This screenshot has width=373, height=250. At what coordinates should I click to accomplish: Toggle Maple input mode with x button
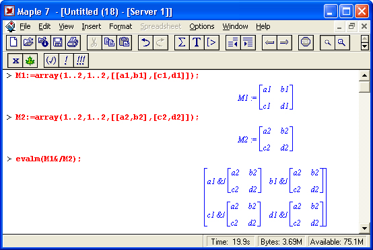click(x=15, y=60)
